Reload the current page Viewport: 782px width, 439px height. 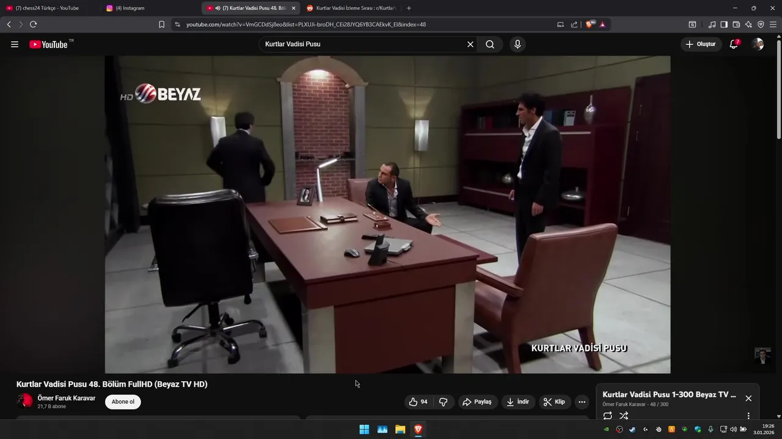click(33, 24)
